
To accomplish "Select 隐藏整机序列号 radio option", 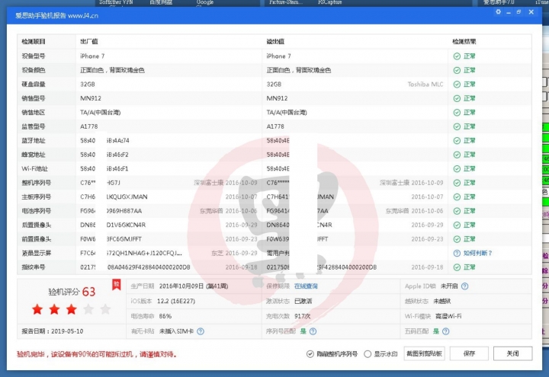I will pyautogui.click(x=310, y=354).
